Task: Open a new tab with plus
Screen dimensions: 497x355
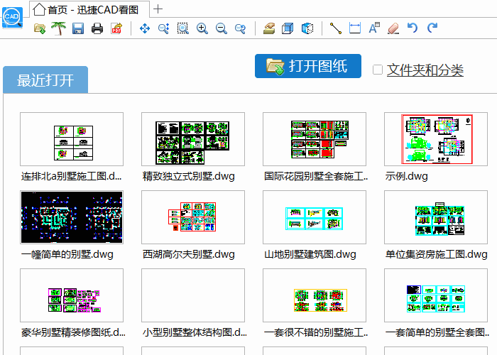Action: pos(158,9)
